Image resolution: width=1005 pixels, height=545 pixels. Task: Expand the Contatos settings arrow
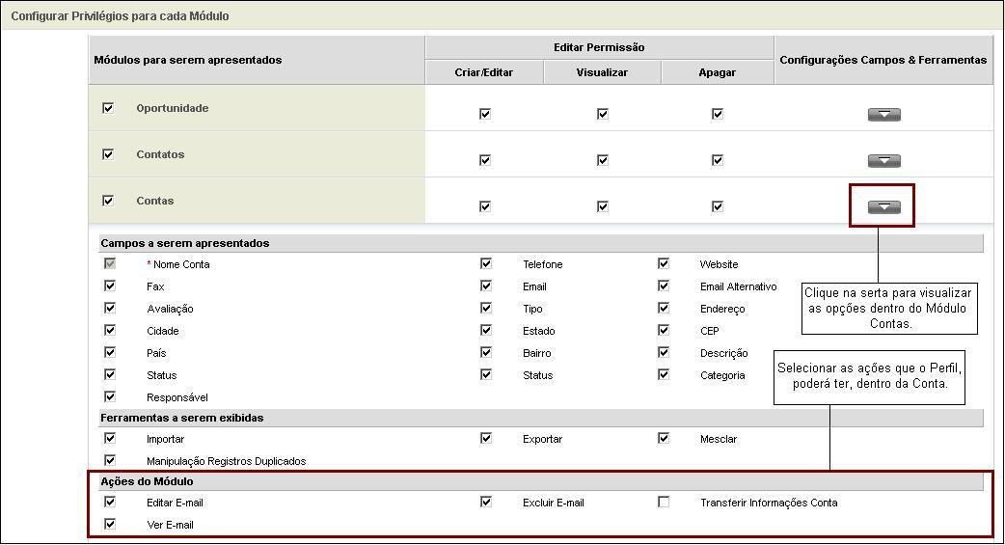883,161
